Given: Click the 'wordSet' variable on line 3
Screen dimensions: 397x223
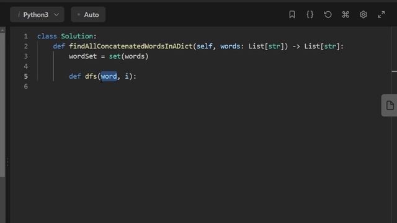Looking at the screenshot, I should tap(83, 56).
